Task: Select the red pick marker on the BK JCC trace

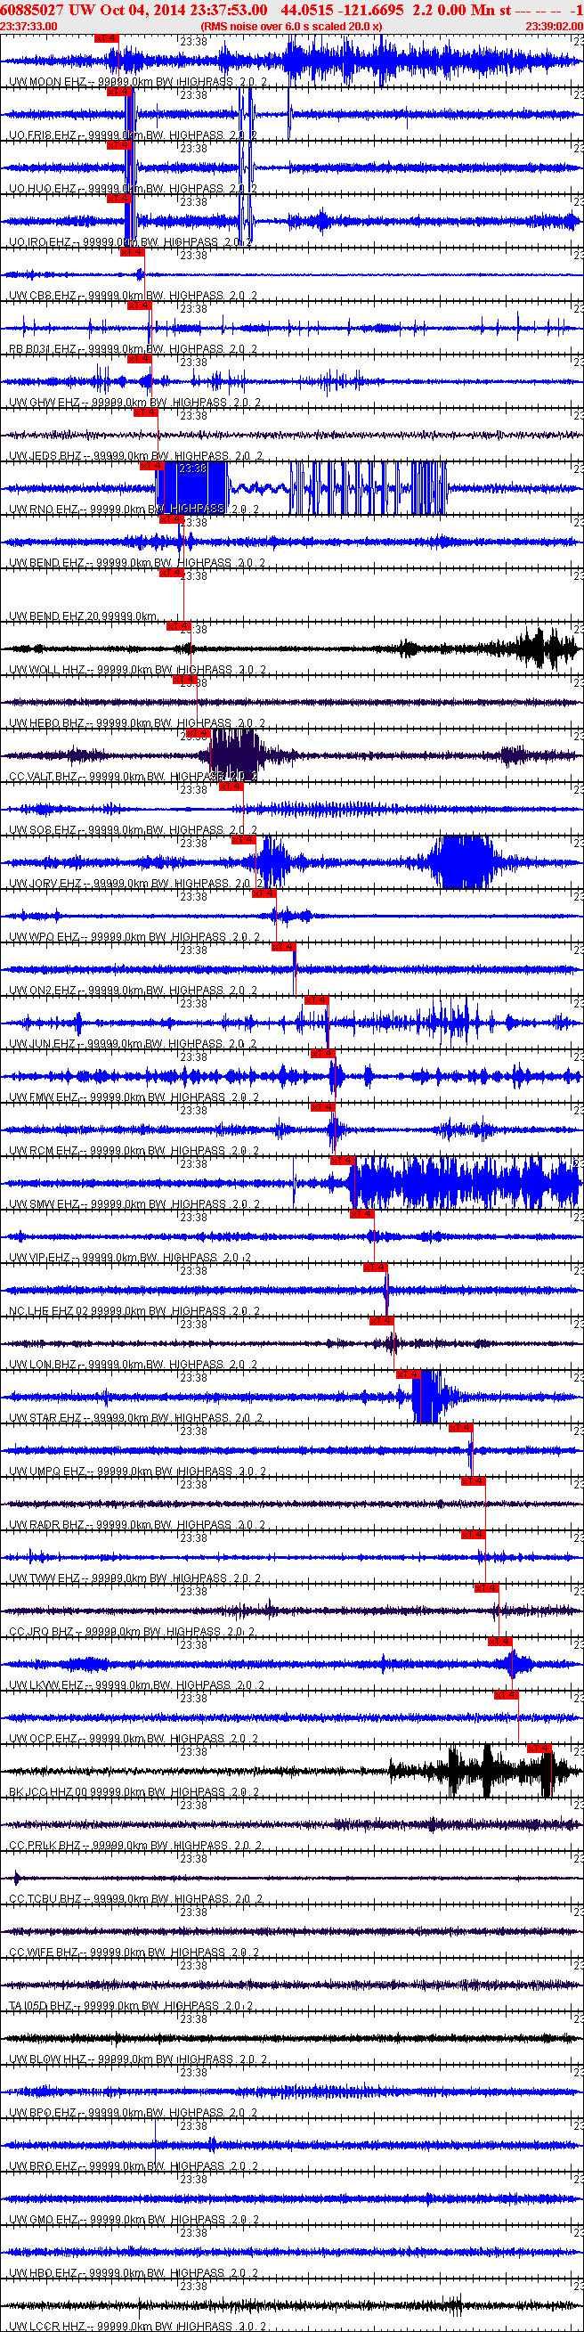Action: [539, 1748]
